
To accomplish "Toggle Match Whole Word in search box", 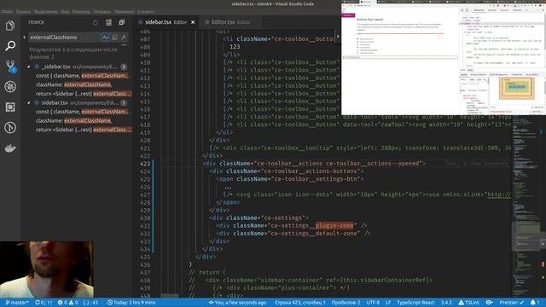I will pyautogui.click(x=114, y=37).
